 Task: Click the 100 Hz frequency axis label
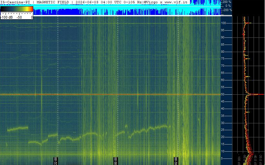pos(224,23)
